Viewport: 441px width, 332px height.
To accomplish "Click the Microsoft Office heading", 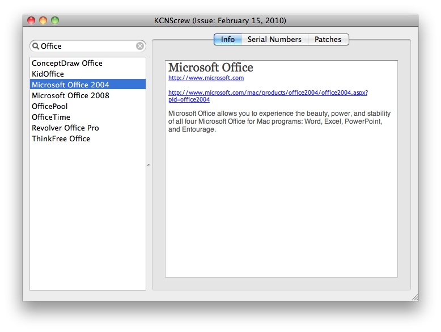I will [x=211, y=68].
